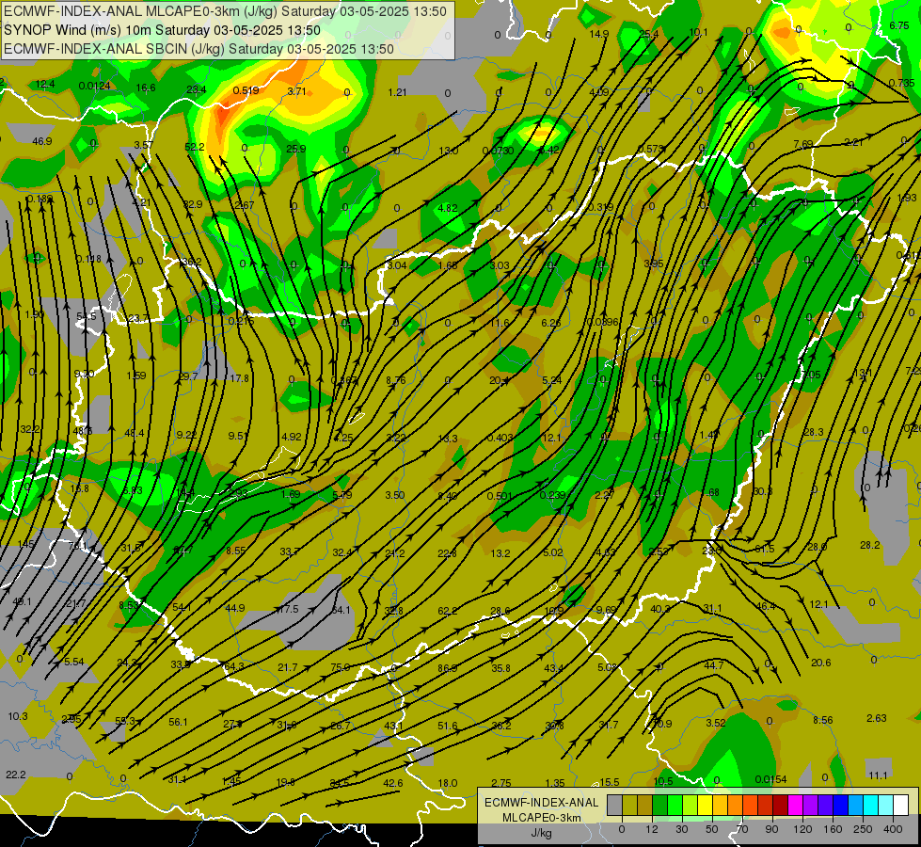Select the pure blue swatch near 160
Viewport: 921px width, 847px height.
[x=840, y=805]
